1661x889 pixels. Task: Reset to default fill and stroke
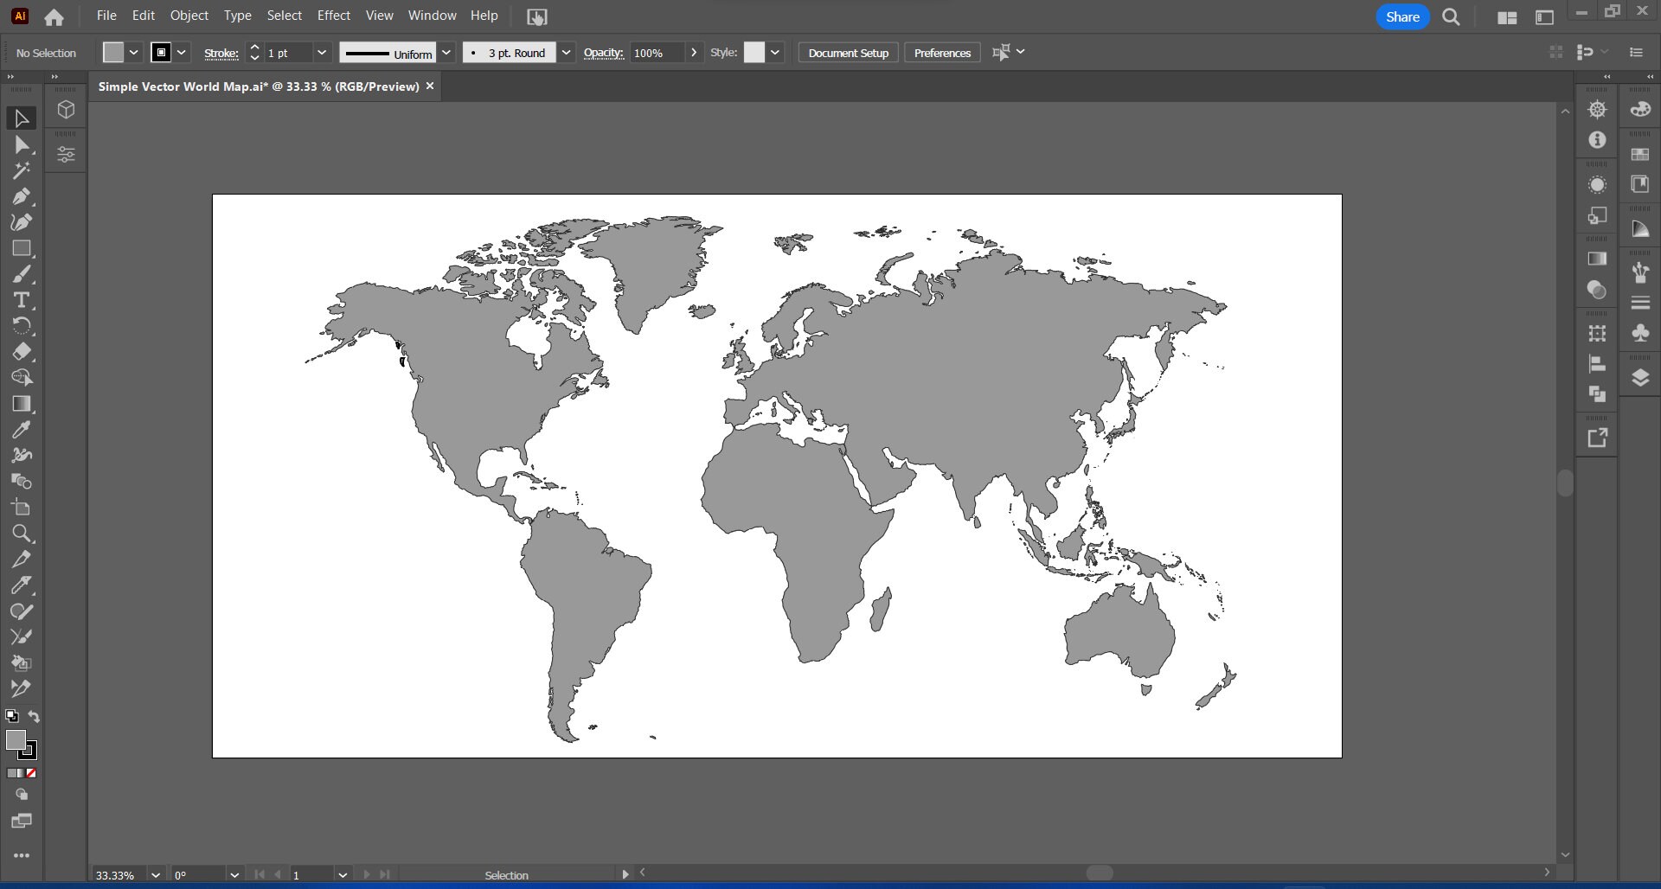pyautogui.click(x=12, y=715)
